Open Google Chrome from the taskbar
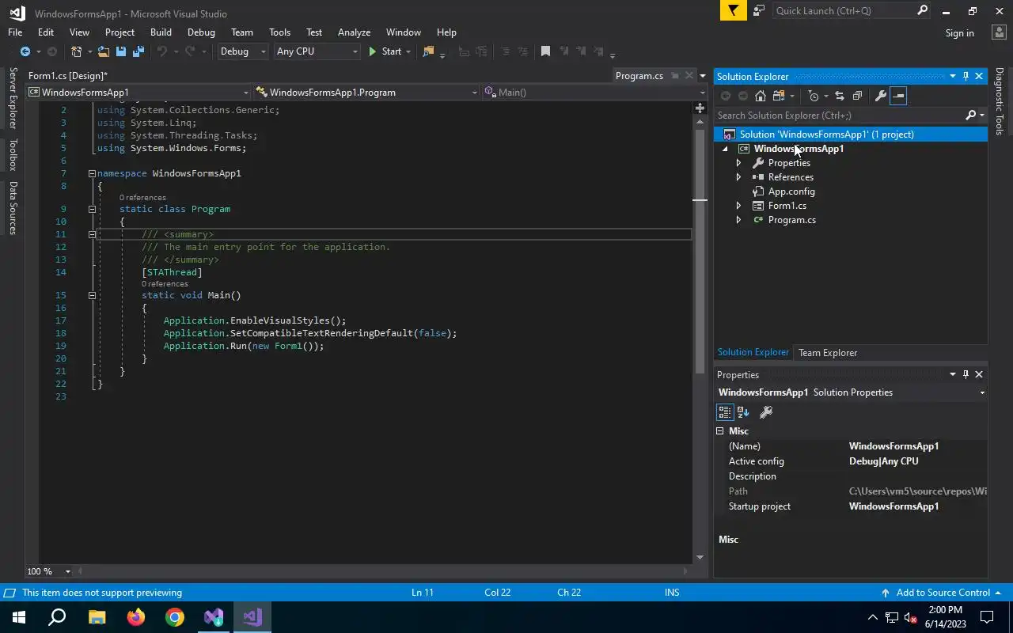1013x633 pixels. pos(175,617)
